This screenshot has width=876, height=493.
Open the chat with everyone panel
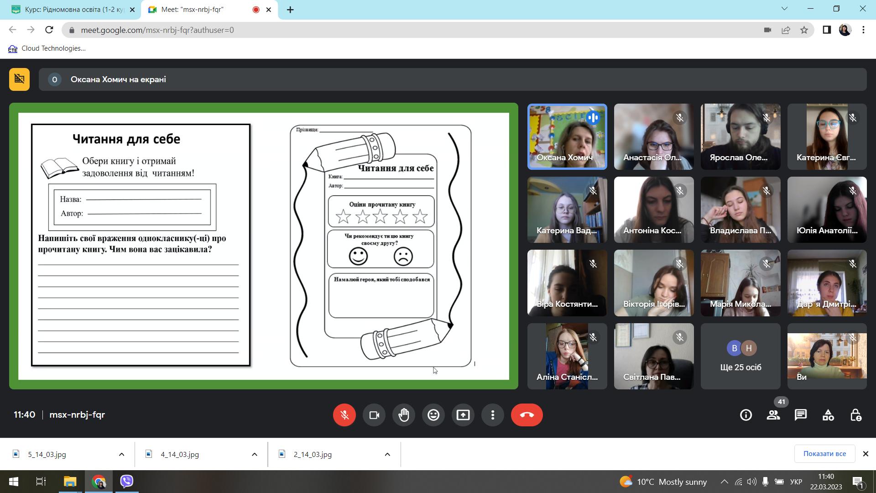pos(800,415)
